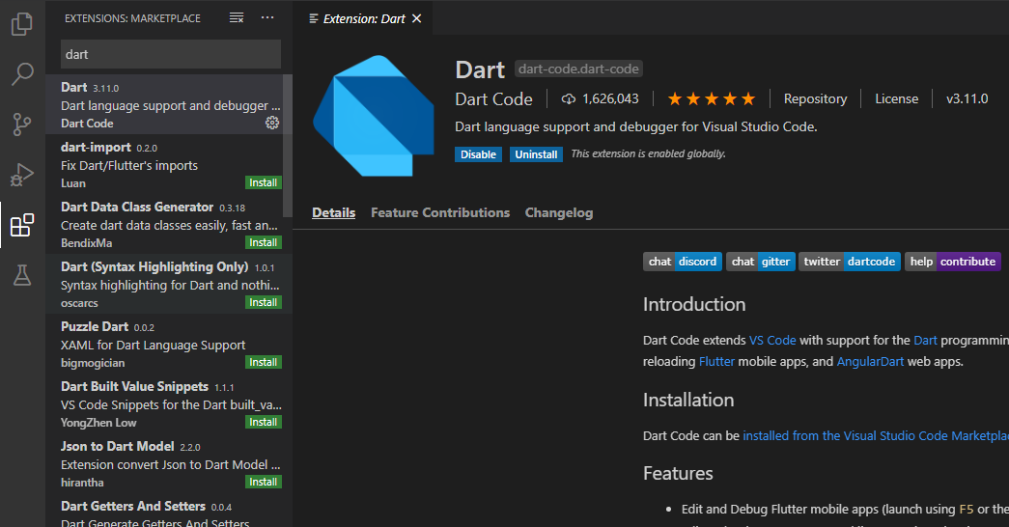Viewport: 1009px width, 527px height.
Task: Click the EXTENSIONS: MARKETPLACE panel title
Action: tap(132, 18)
